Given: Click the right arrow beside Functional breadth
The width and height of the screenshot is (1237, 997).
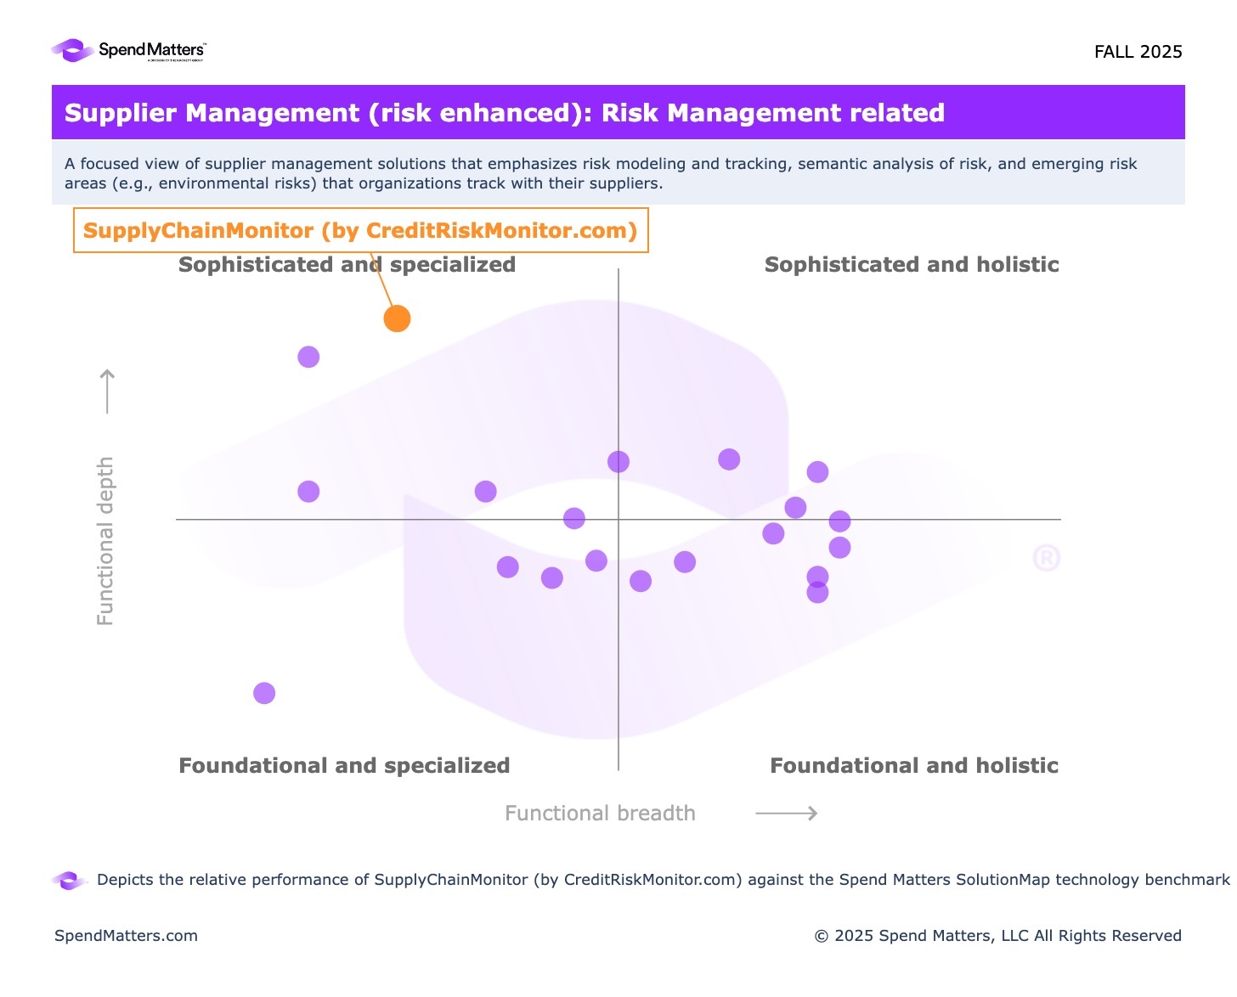Looking at the screenshot, I should tap(786, 814).
